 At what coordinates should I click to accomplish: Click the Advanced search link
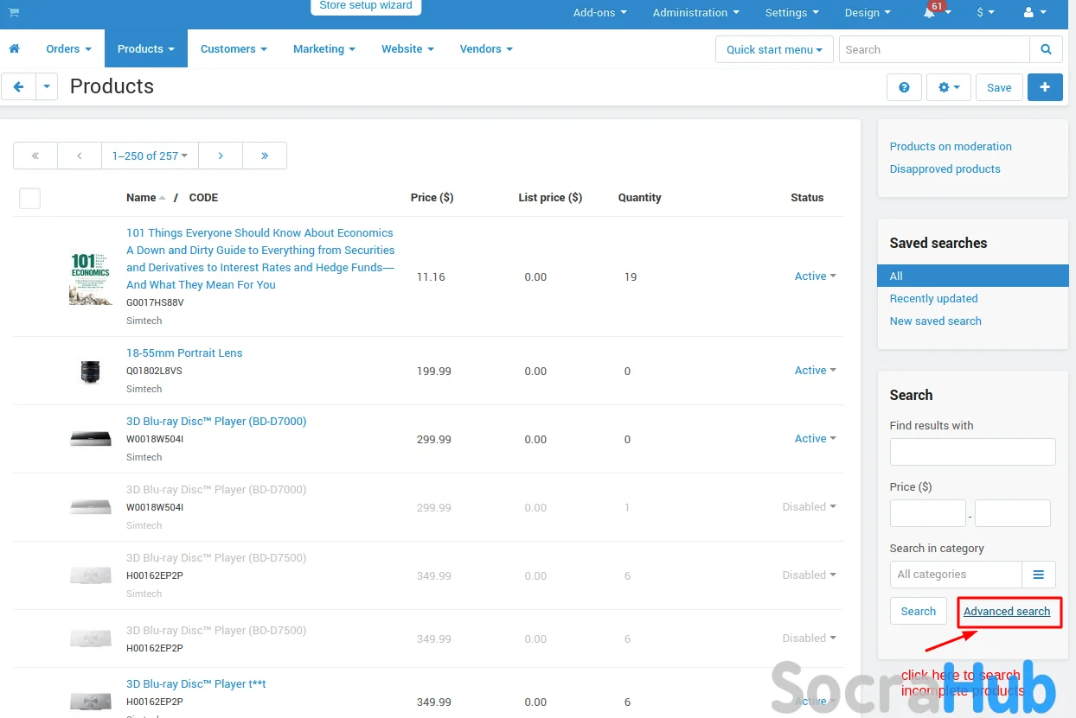tap(1007, 612)
